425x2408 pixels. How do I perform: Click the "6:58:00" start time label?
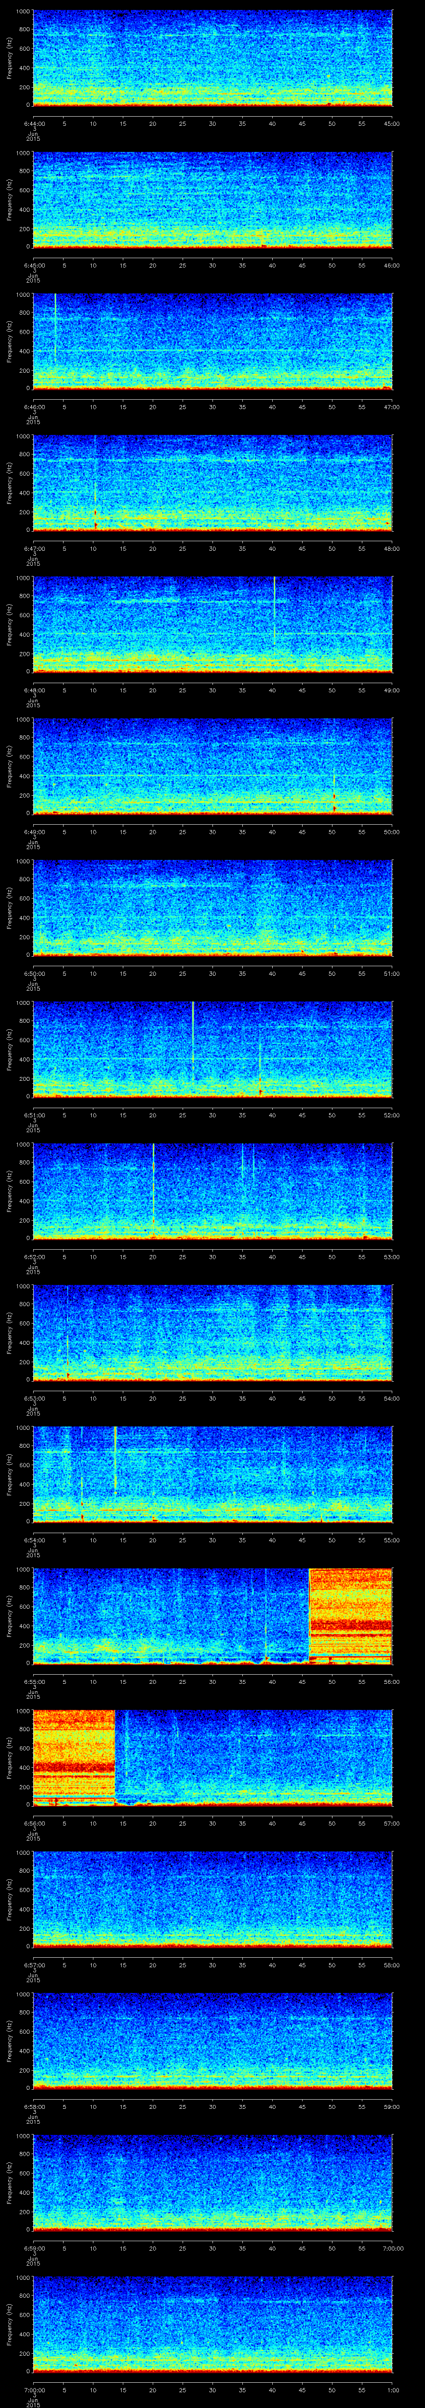[x=34, y=2106]
